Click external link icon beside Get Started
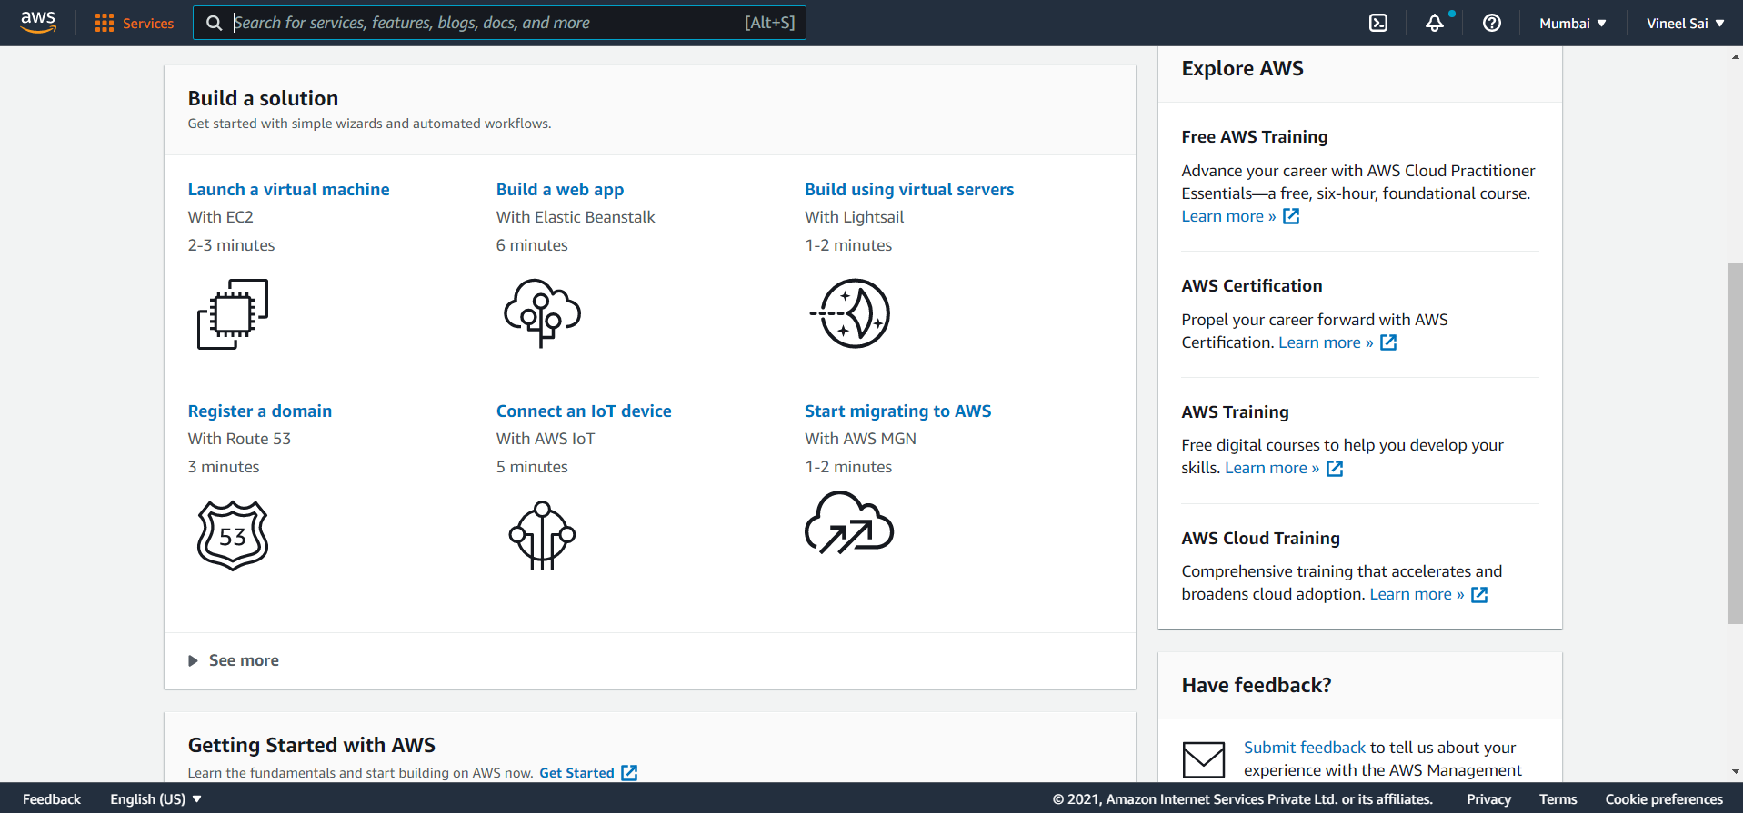 [629, 773]
